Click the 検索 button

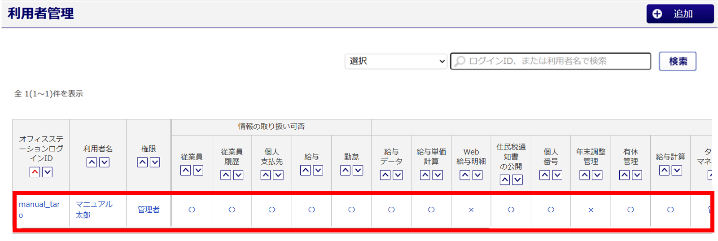[x=678, y=61]
